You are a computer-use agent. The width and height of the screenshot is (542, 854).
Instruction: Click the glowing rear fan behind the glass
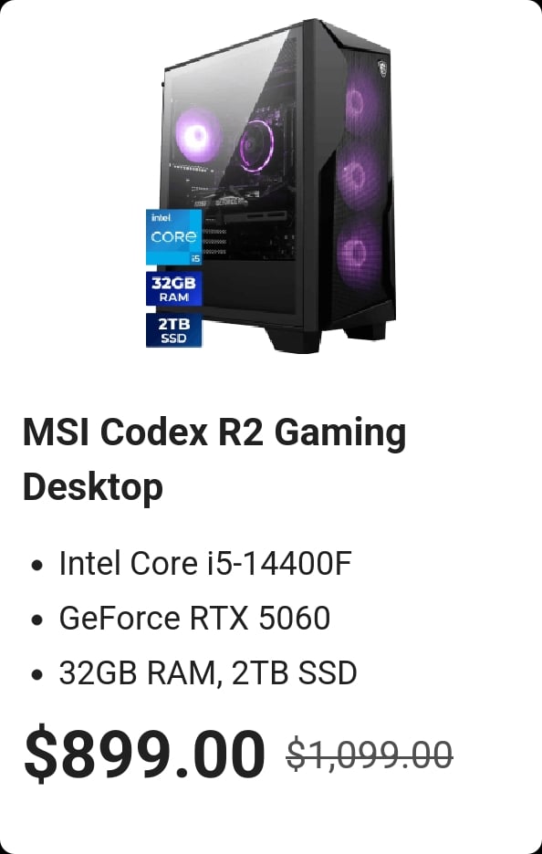click(x=197, y=134)
